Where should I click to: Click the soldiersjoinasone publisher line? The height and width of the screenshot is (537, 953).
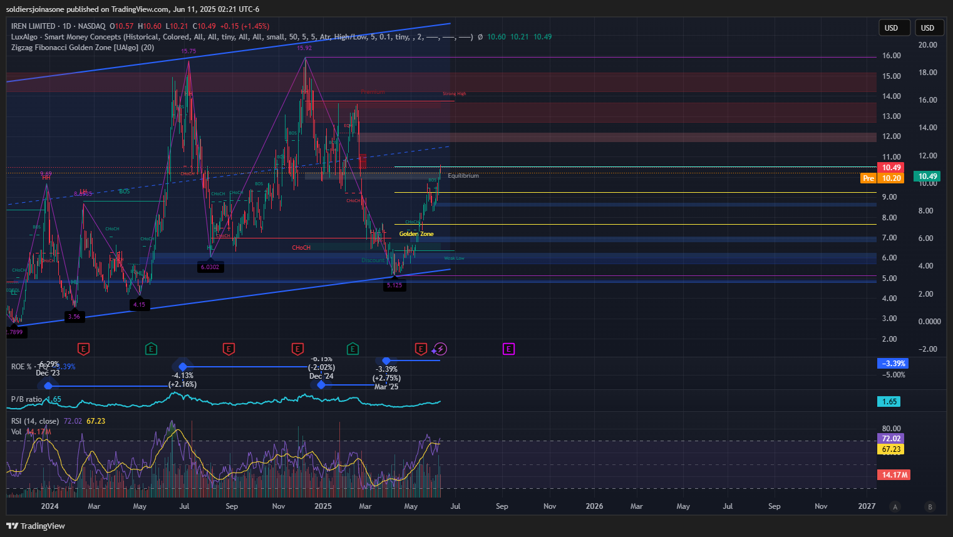pos(133,9)
